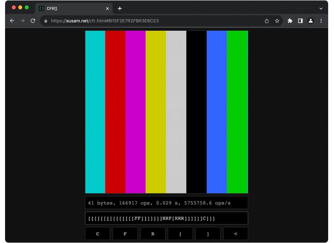Open the extensions puzzle icon
This screenshot has height=243, width=334.
(x=290, y=21)
